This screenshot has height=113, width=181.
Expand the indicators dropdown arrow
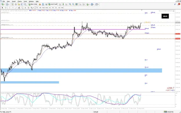(x=89, y=4)
